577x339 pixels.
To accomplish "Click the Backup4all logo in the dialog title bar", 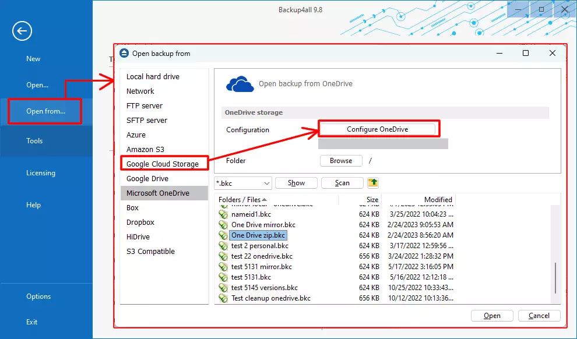I will pos(124,53).
